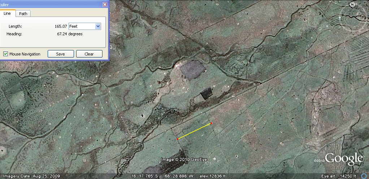Click the yellow measurement line on the map
369x179 pixels.
[x=194, y=131]
